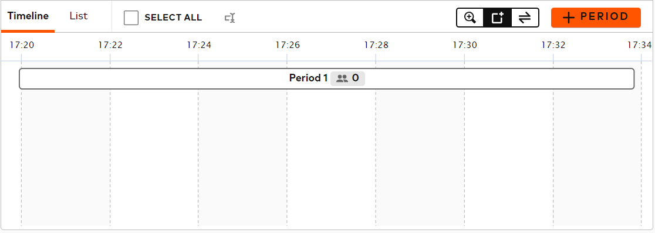This screenshot has height=233, width=655.
Task: Select the create-period draw mode icon
Action: tap(497, 18)
